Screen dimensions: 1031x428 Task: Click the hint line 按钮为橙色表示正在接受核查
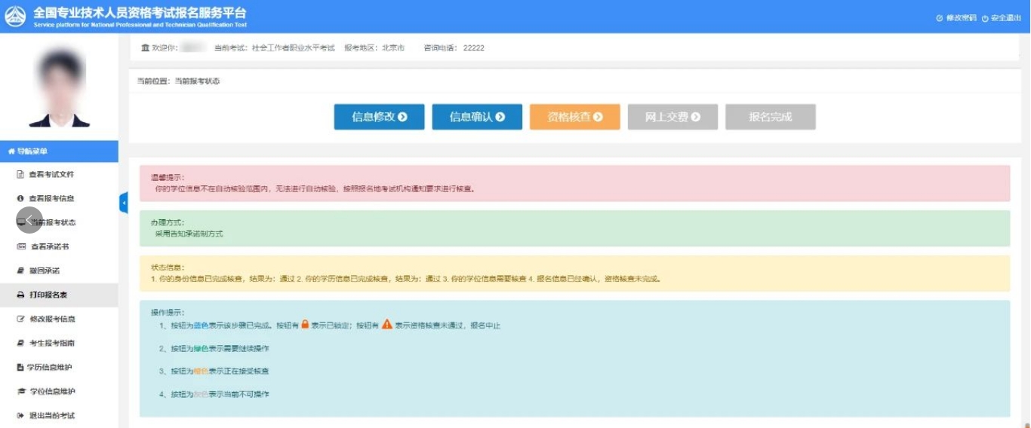214,371
